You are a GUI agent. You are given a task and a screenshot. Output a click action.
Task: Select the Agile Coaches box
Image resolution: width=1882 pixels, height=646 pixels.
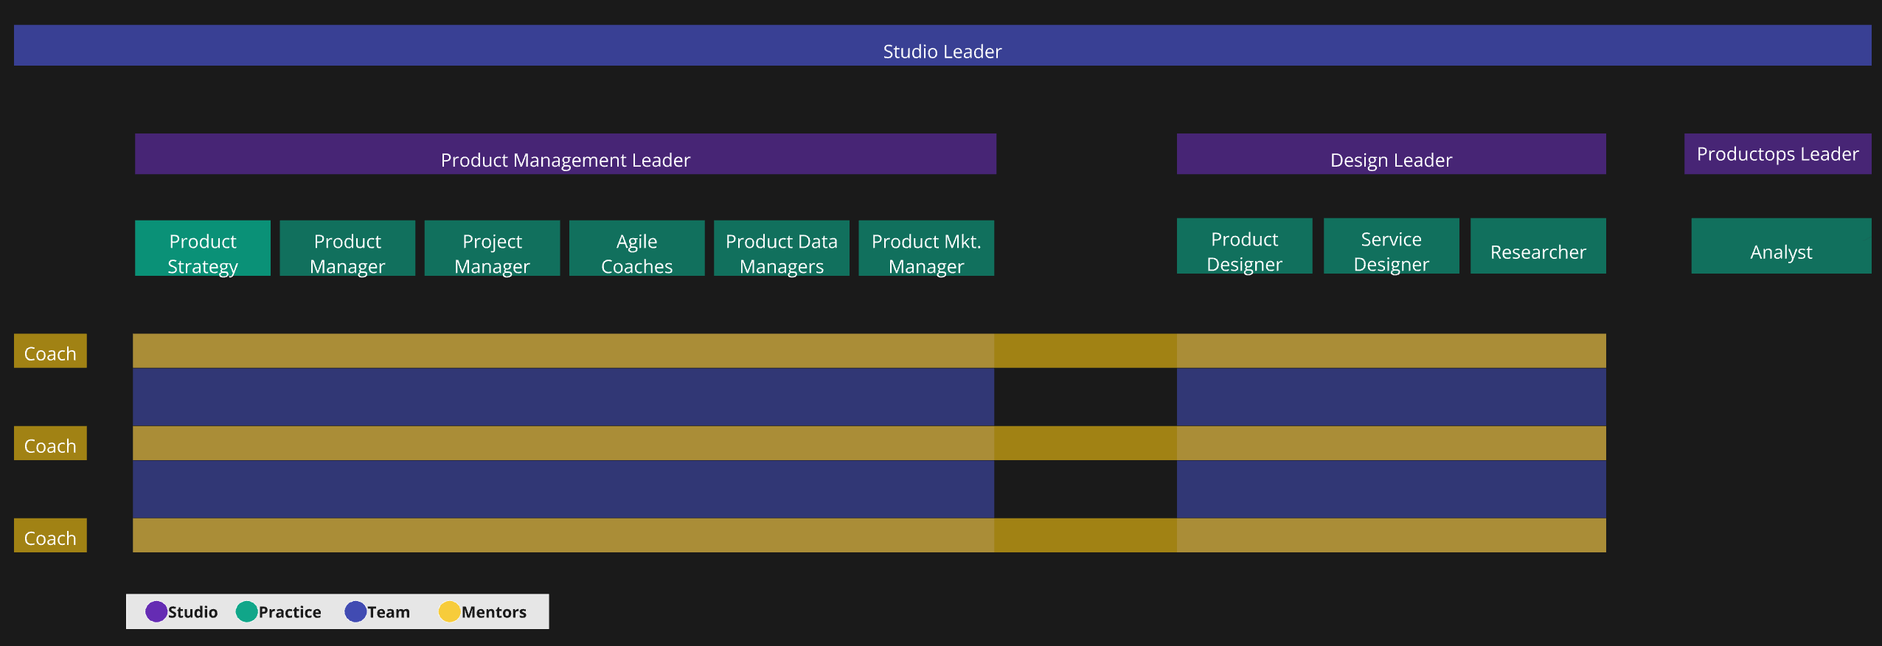point(636,249)
